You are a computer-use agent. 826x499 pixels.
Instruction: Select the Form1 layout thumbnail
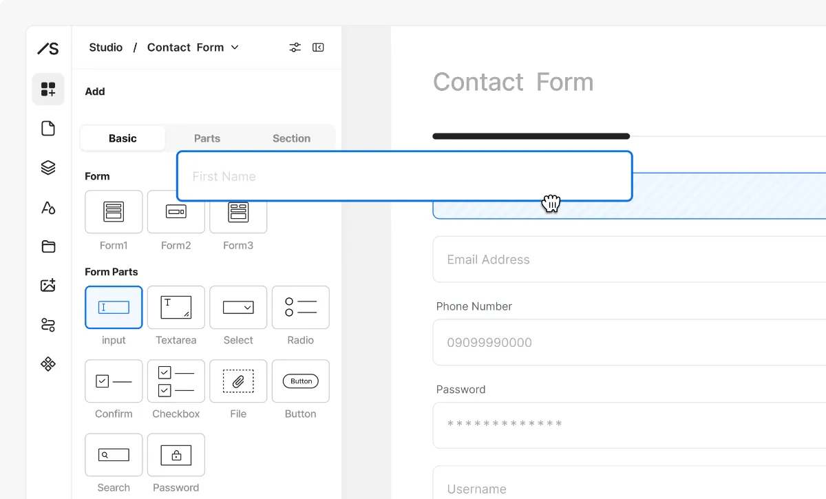(114, 212)
